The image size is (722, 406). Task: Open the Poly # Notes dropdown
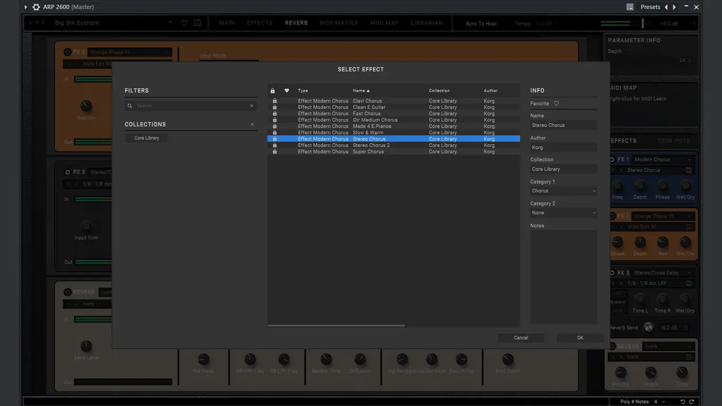click(x=659, y=402)
